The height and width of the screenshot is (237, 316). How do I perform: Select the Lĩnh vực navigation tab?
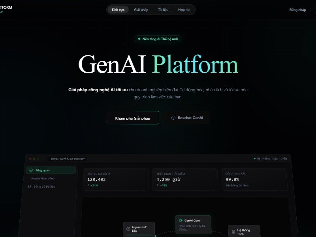[x=118, y=9]
